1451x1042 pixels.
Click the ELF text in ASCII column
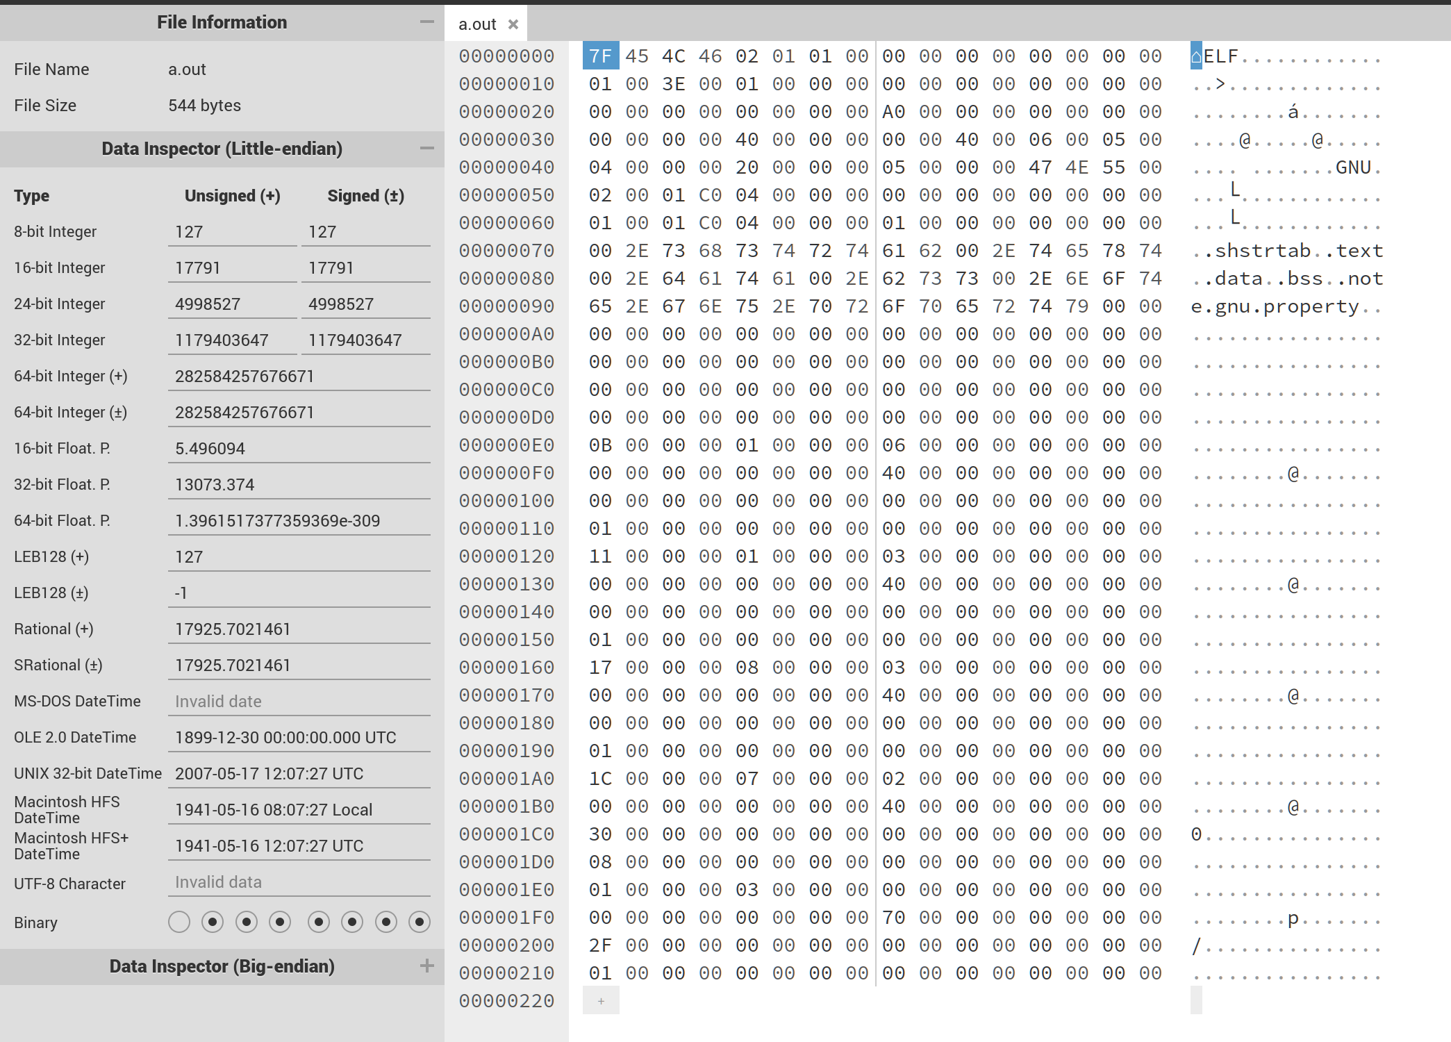point(1220,56)
